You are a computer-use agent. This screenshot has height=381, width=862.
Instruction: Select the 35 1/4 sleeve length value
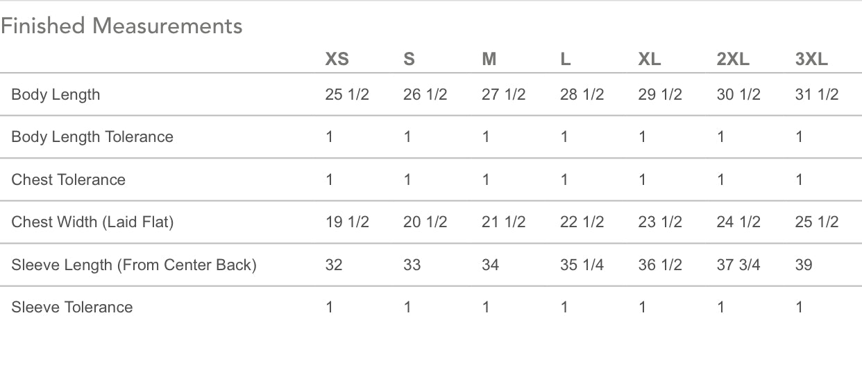click(x=582, y=265)
